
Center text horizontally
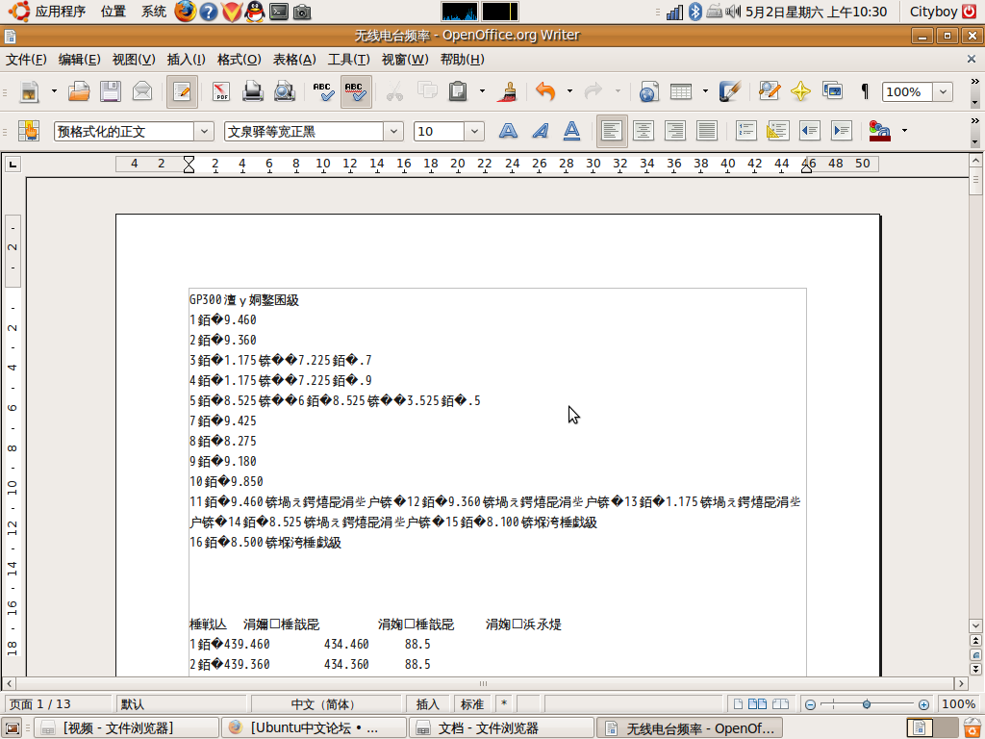[x=644, y=131]
